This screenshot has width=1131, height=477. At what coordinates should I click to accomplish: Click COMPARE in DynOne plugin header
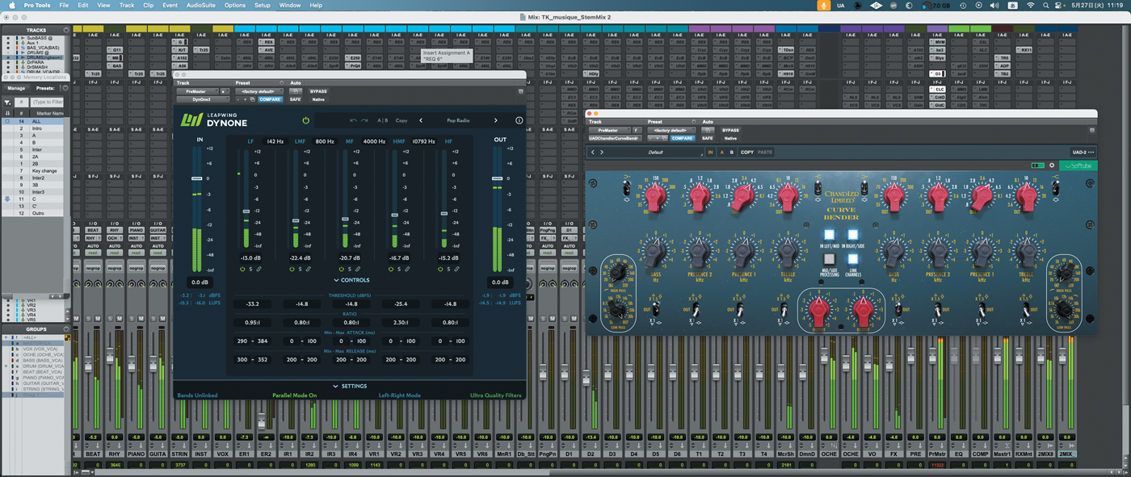pyautogui.click(x=270, y=99)
